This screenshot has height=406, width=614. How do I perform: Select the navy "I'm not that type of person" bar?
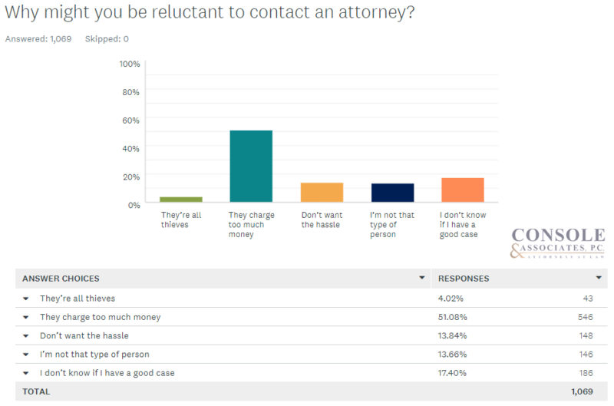point(392,193)
